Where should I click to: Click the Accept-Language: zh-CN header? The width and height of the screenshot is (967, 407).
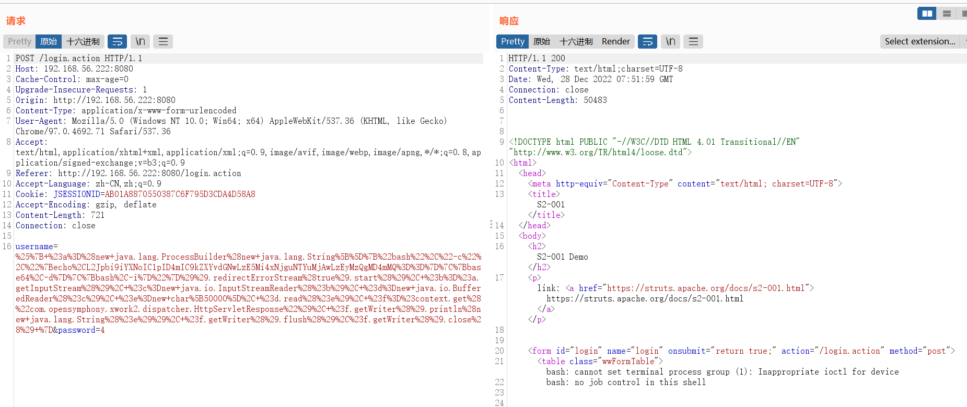point(88,184)
